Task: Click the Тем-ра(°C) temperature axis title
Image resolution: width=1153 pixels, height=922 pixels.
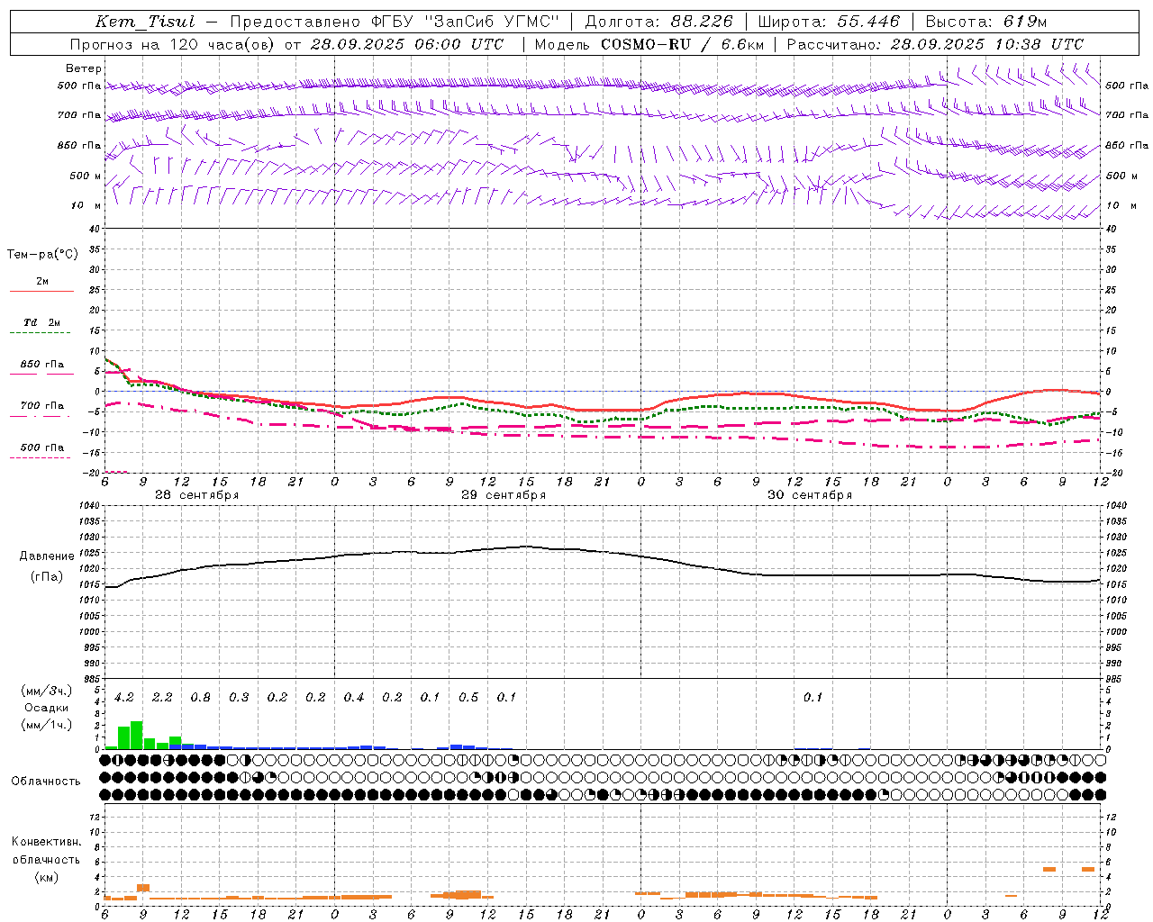Action: (x=42, y=255)
